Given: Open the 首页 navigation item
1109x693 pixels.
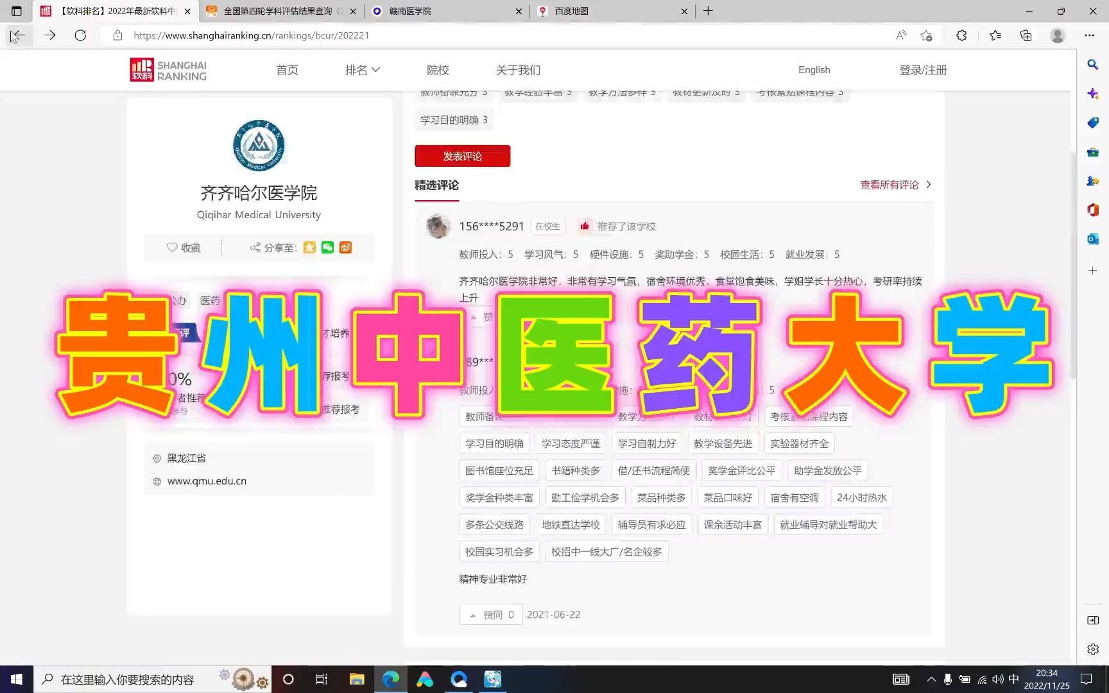Looking at the screenshot, I should 287,70.
